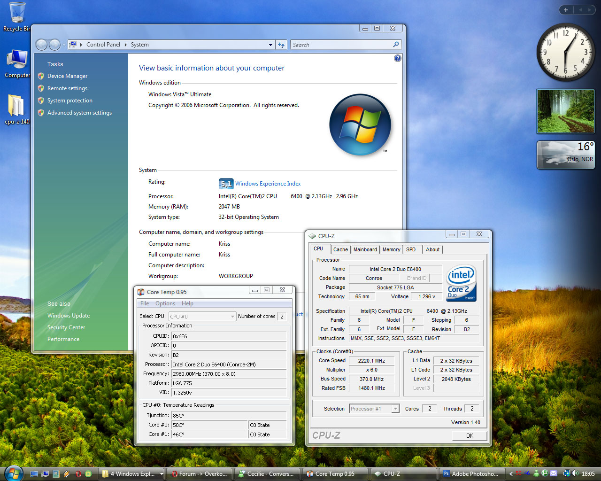Open Windows Update under See also
Viewport: 601px width, 481px height.
click(69, 316)
